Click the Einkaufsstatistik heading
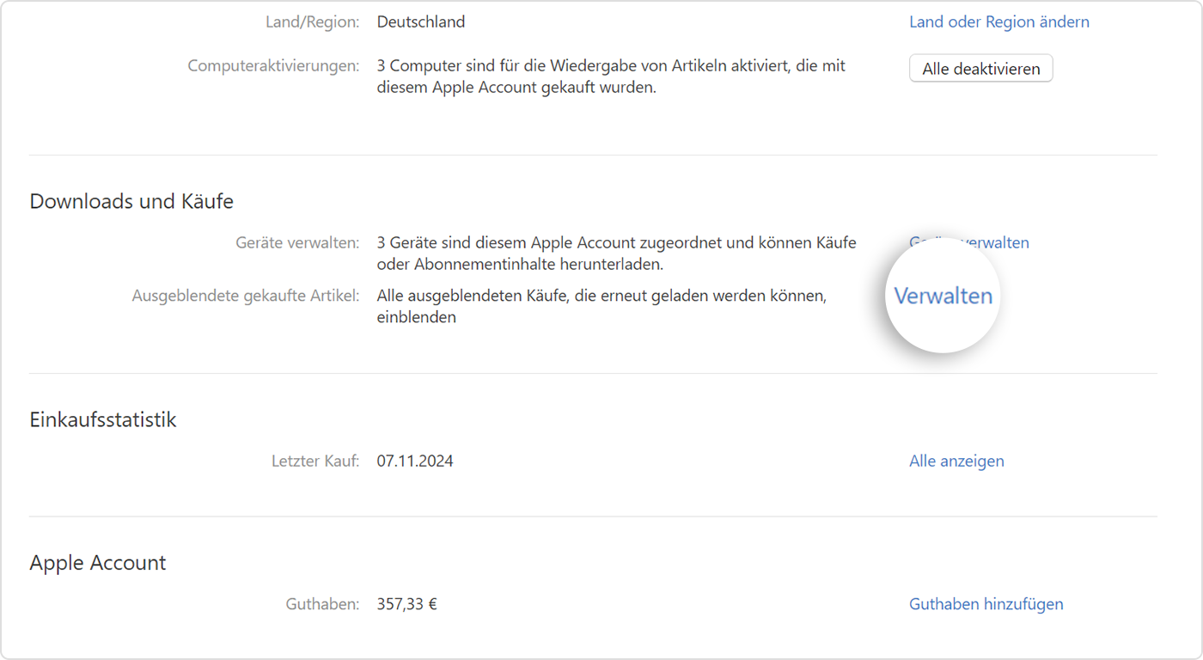1203x660 pixels. [x=102, y=419]
